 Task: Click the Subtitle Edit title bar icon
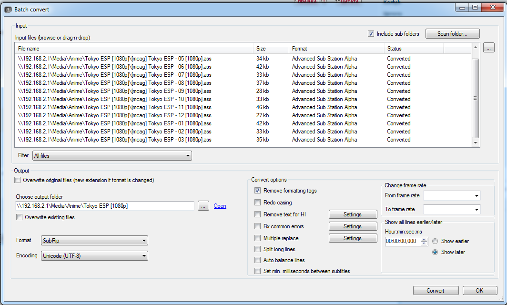click(8, 9)
